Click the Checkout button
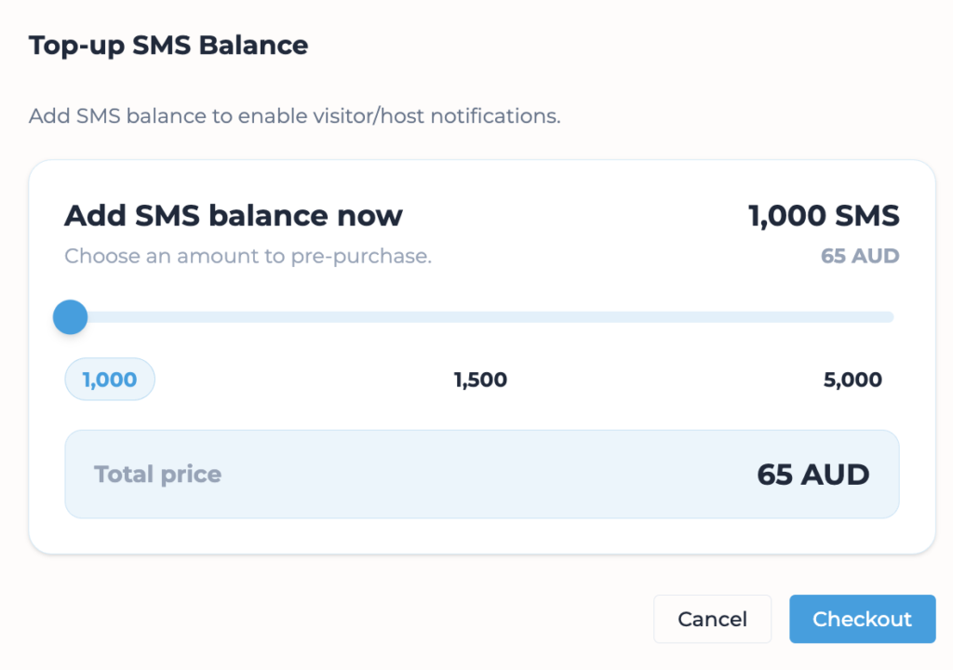Screen dimensions: 953x670 [x=862, y=619]
